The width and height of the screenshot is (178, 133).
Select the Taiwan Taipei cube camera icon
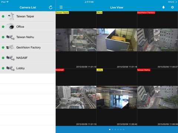(10, 16)
